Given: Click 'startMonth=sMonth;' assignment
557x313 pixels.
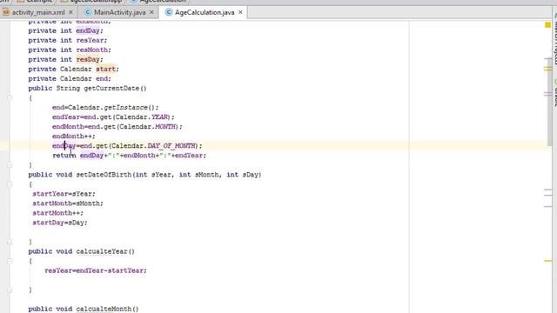Looking at the screenshot, I should point(68,203).
